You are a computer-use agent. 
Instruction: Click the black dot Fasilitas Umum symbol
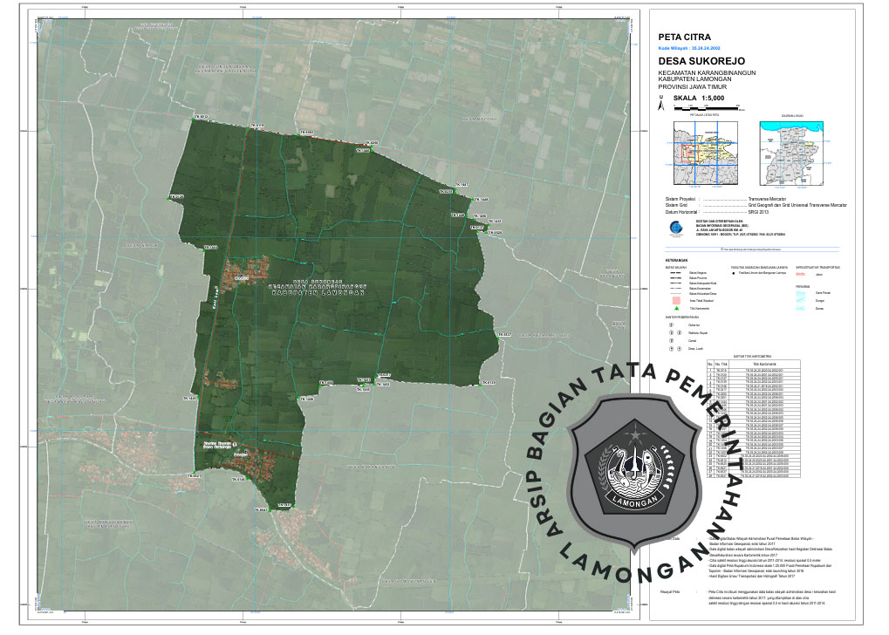tap(735, 274)
